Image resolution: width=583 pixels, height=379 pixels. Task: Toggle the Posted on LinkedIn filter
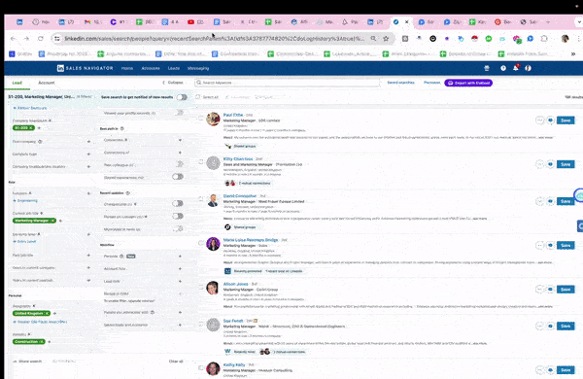click(x=178, y=216)
